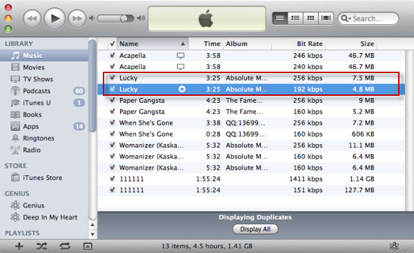This screenshot has width=414, height=253.
Task: Sort by the Album column header
Action: [x=248, y=44]
